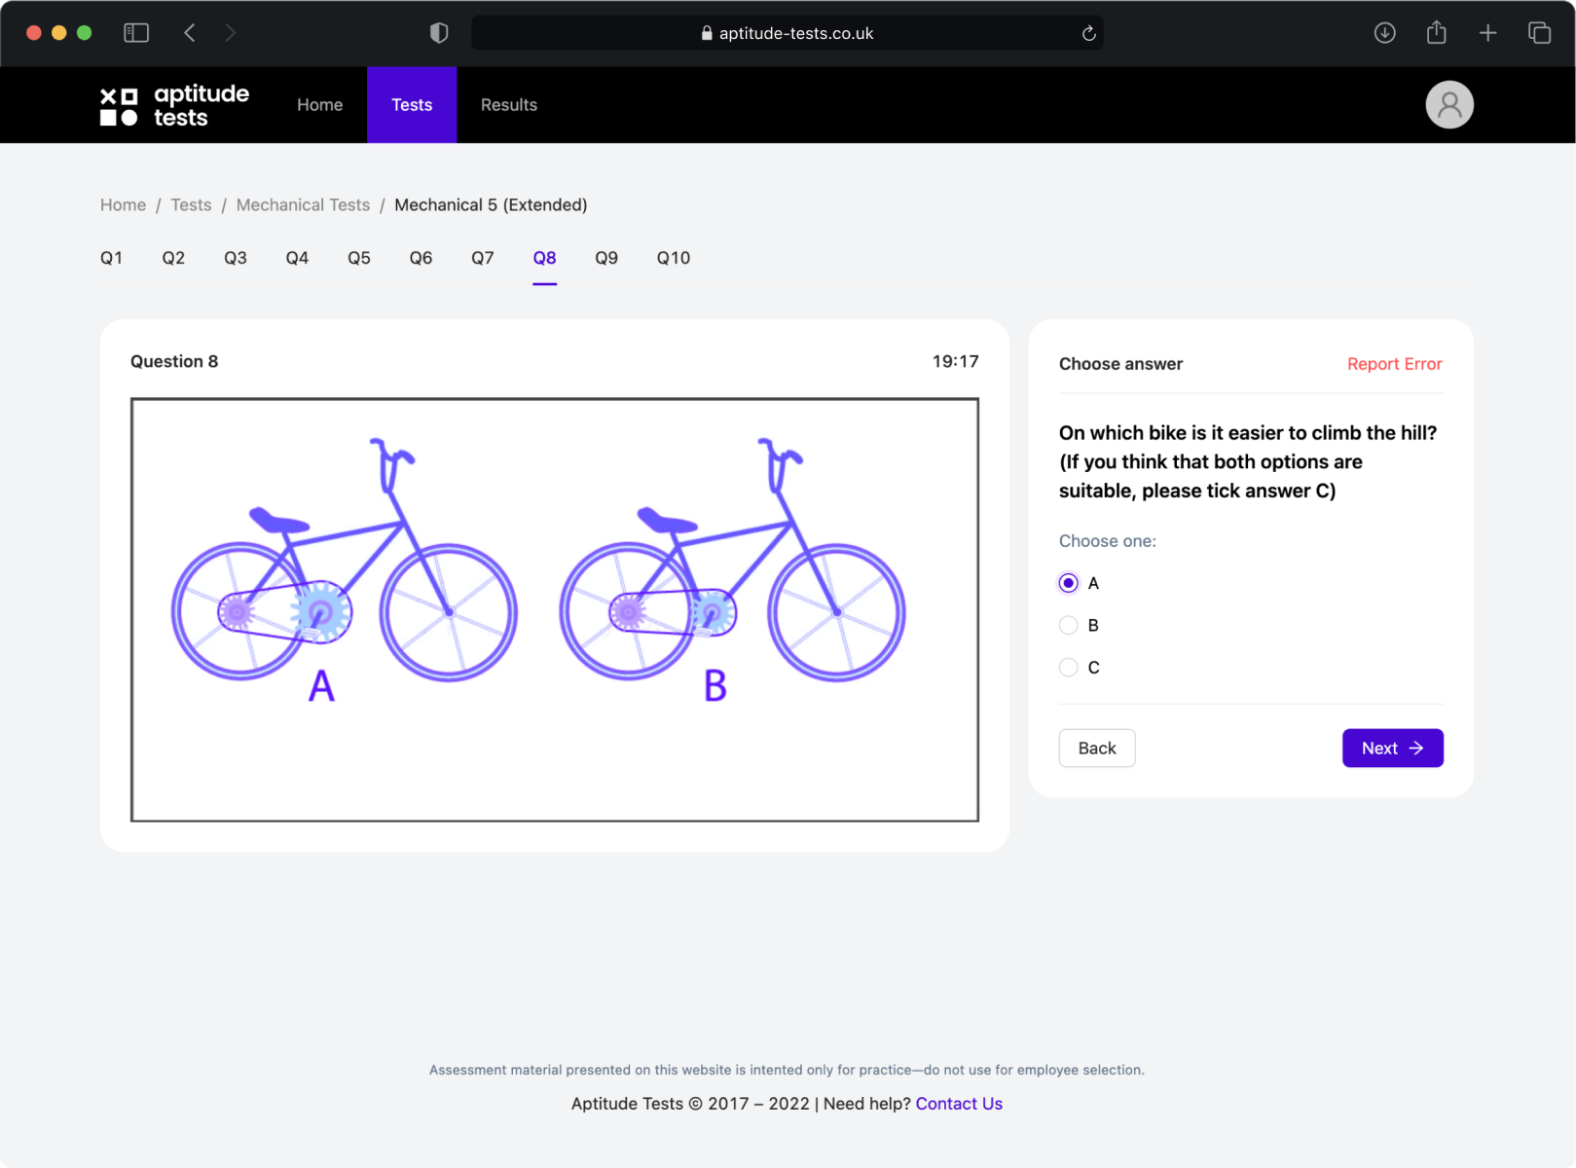The image size is (1576, 1168).
Task: Click the aptitude-tests.co.uk address bar
Action: 787,33
